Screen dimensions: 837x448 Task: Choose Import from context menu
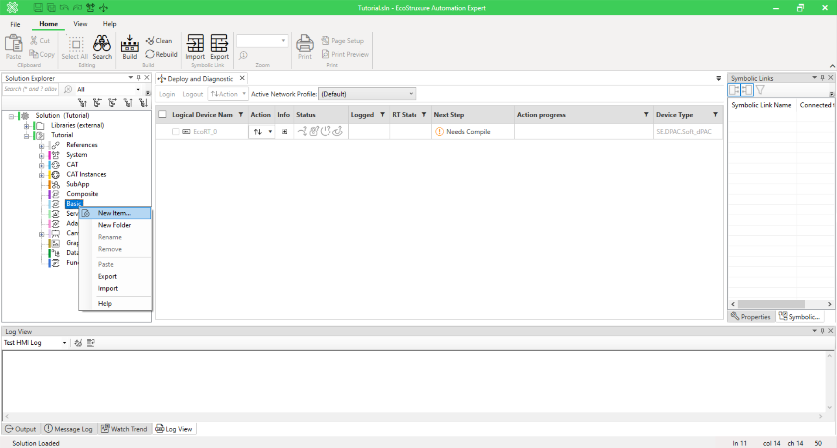(116, 288)
